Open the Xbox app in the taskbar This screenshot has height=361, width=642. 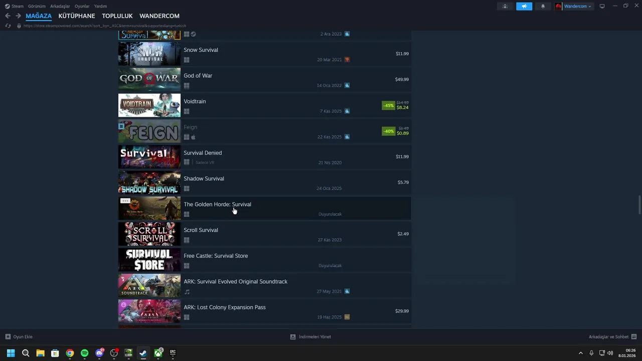coord(158,353)
